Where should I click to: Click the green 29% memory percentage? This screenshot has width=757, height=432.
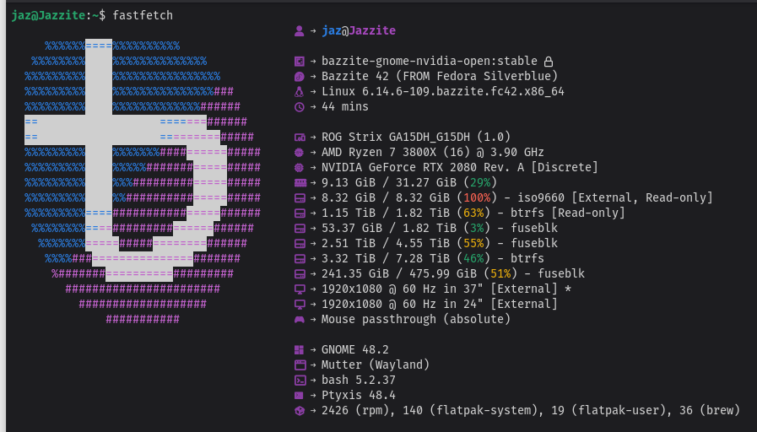[480, 183]
